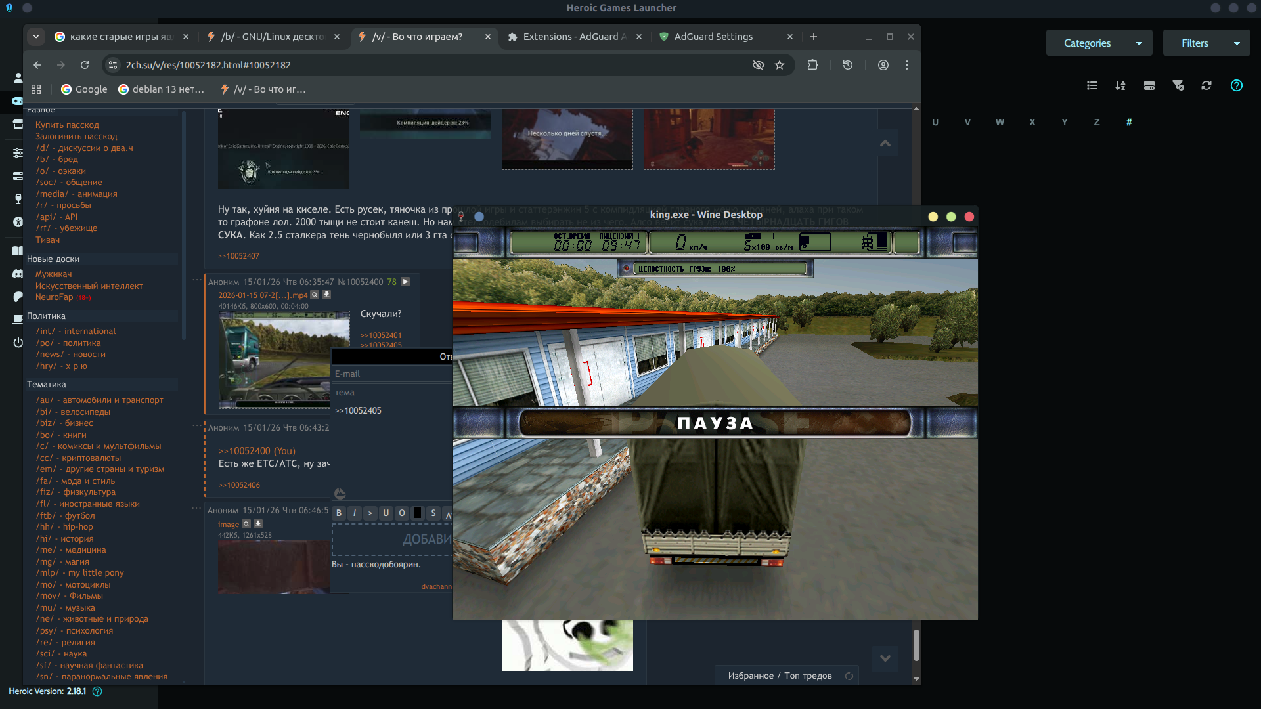
Task: Open Chrome tab search dropdown
Action: pos(36,37)
